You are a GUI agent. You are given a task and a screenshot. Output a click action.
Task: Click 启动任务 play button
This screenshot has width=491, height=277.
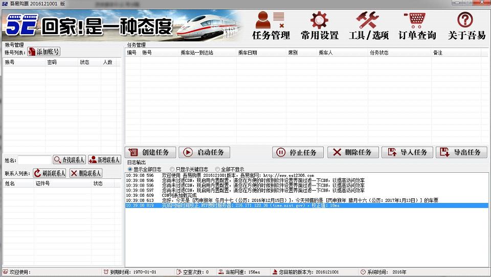point(204,152)
